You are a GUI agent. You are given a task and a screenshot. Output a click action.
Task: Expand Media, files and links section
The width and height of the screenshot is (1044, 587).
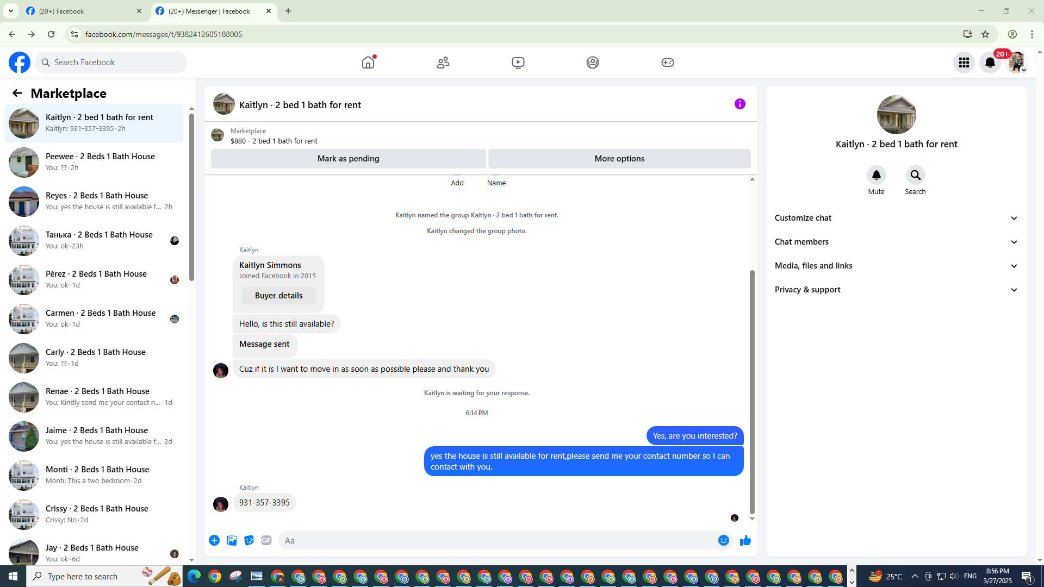(x=896, y=266)
